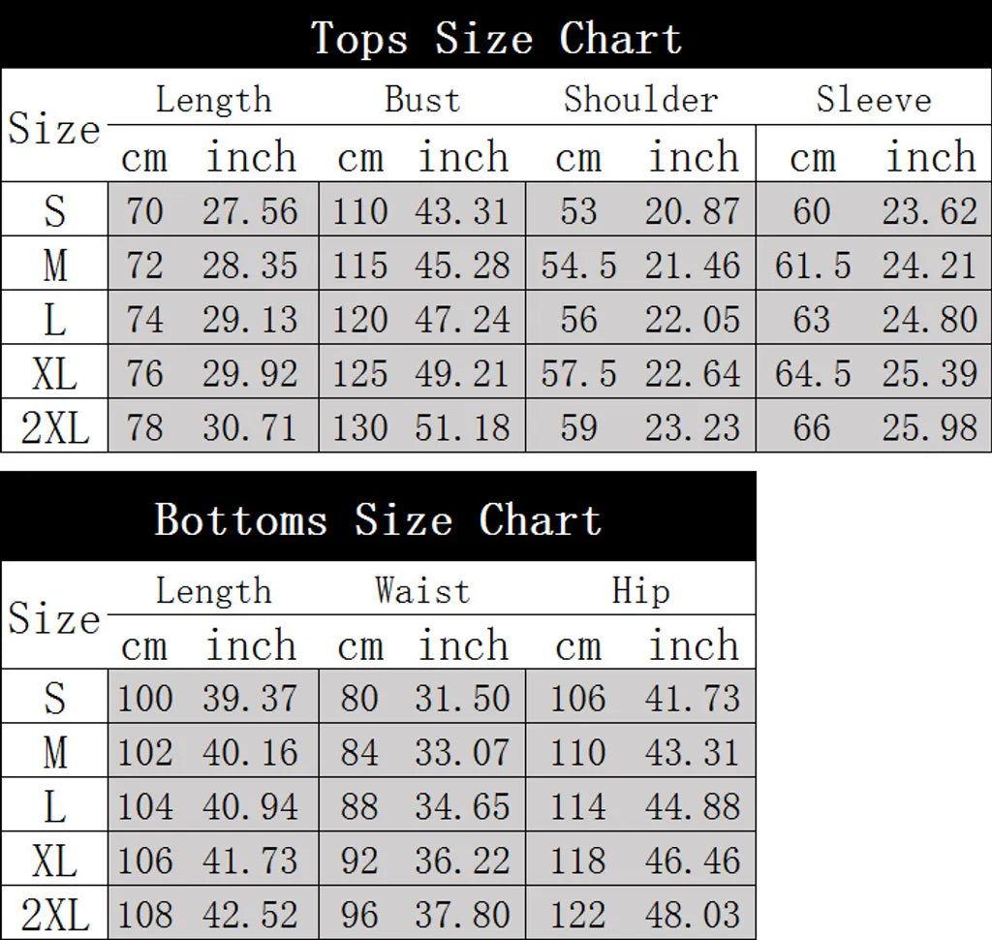Click the Bottoms Size Chart title
The image size is (992, 940).
(378, 519)
